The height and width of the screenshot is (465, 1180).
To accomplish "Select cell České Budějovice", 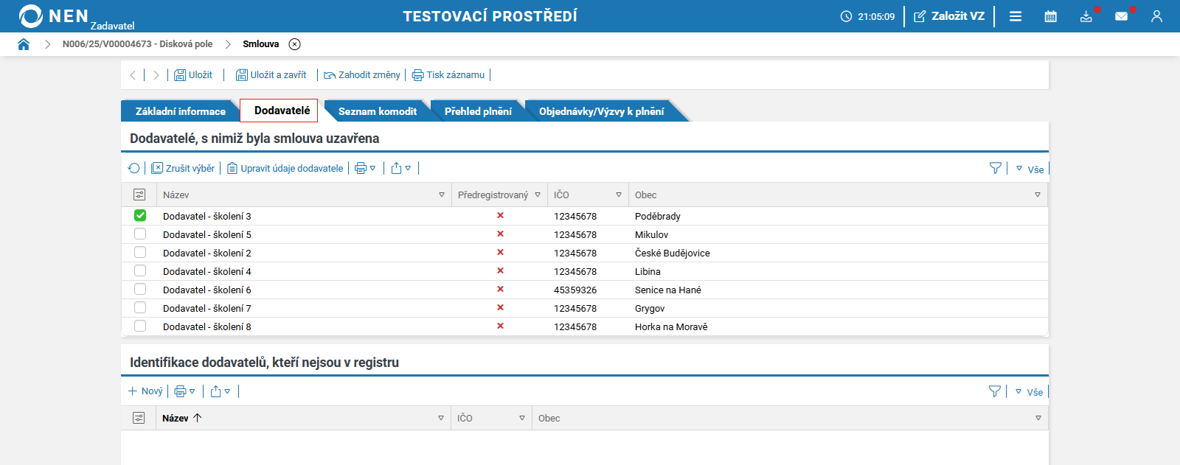I will point(673,253).
